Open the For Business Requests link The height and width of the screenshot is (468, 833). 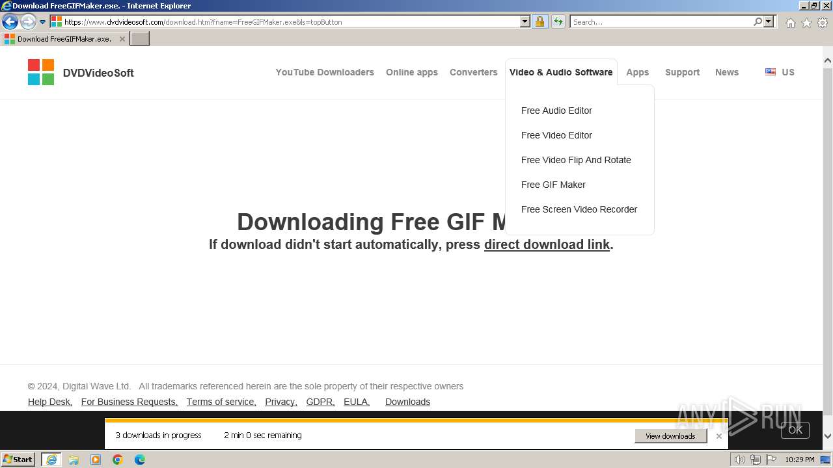pos(130,402)
